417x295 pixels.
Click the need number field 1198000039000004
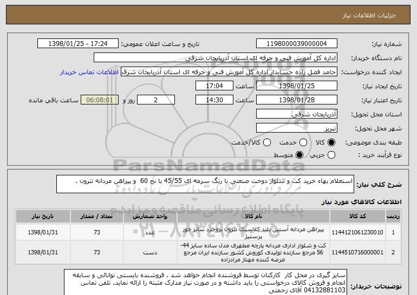(x=297, y=44)
